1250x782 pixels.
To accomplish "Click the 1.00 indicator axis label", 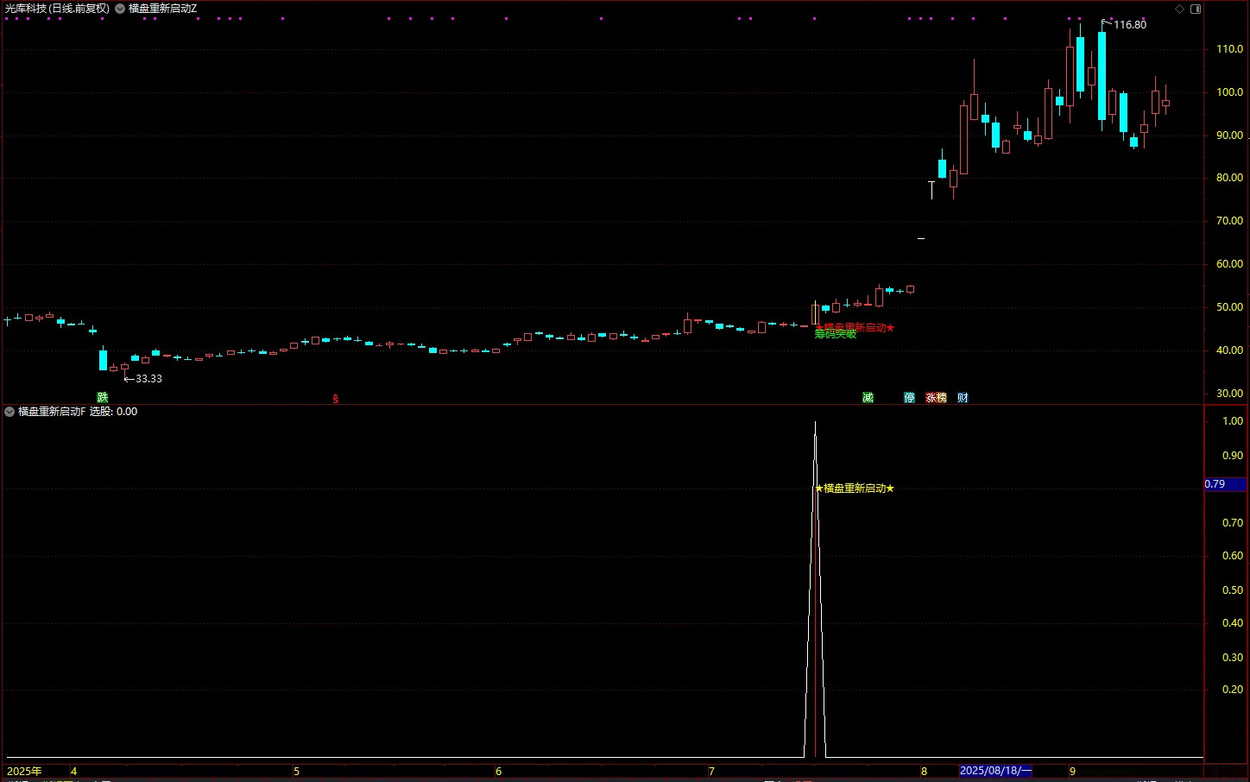I will [x=1233, y=421].
